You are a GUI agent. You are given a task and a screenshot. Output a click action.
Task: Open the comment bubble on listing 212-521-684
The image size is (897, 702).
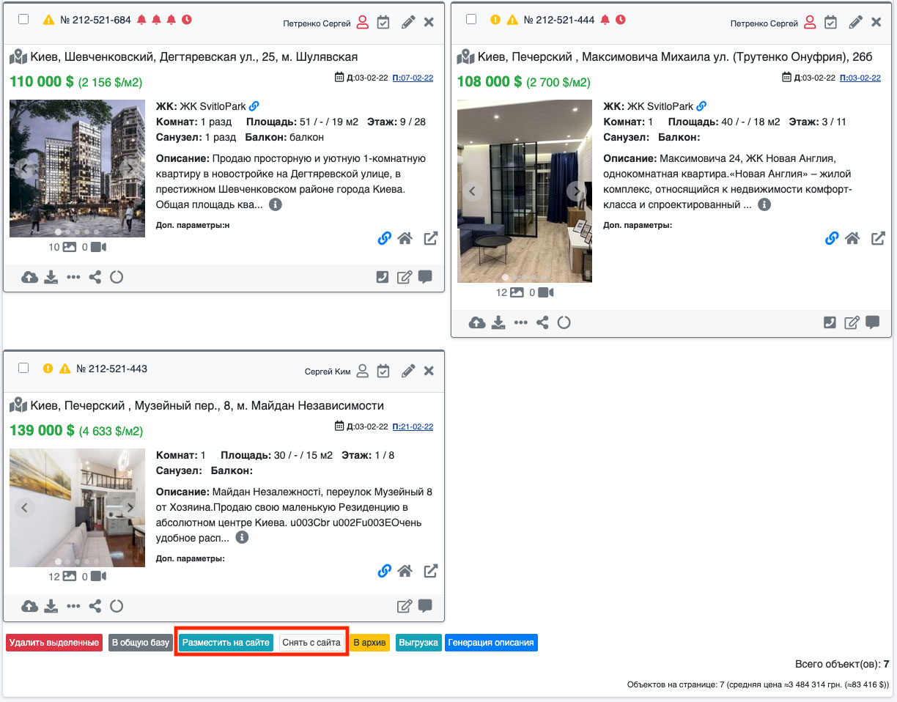425,277
